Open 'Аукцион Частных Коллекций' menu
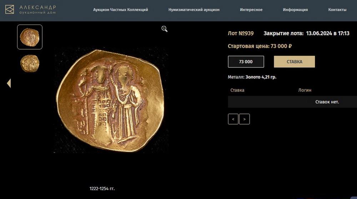 [x=121, y=10]
